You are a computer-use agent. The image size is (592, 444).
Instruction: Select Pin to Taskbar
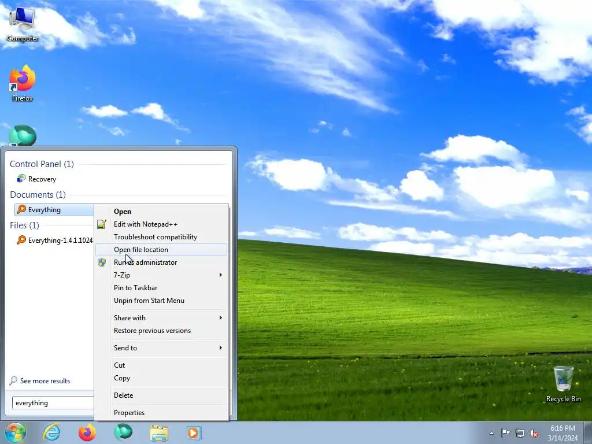click(x=161, y=288)
